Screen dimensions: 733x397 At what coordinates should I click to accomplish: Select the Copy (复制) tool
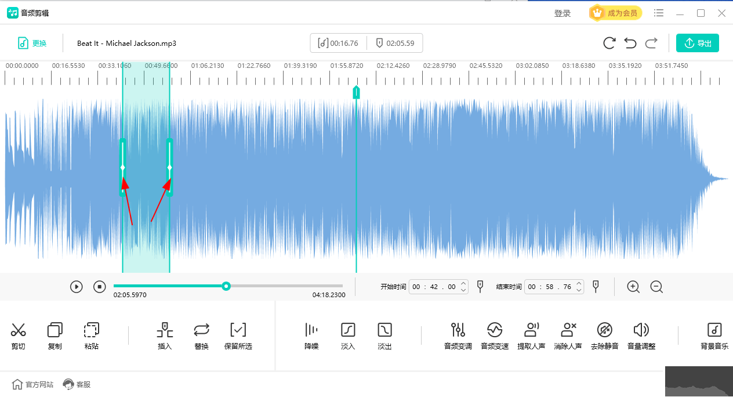coord(55,331)
